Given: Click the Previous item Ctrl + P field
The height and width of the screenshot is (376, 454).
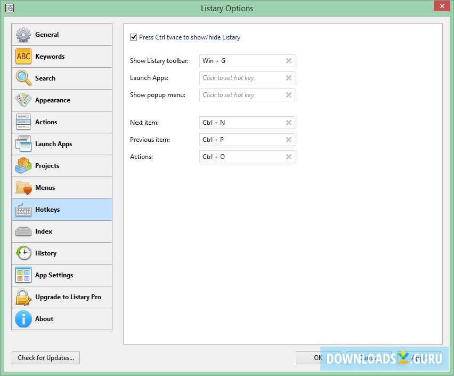Looking at the screenshot, I should 247,140.
